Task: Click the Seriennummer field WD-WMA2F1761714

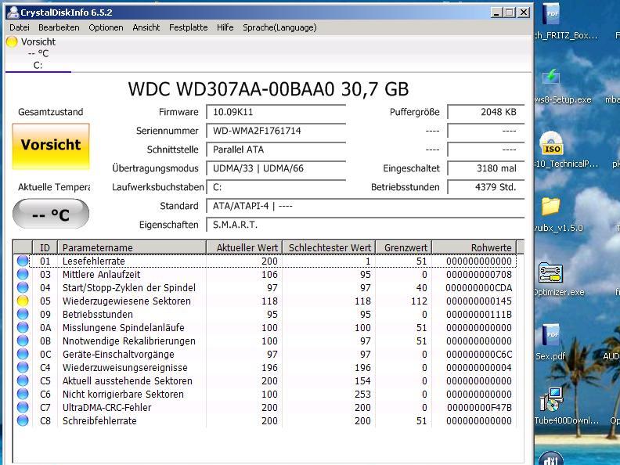Action: point(276,131)
